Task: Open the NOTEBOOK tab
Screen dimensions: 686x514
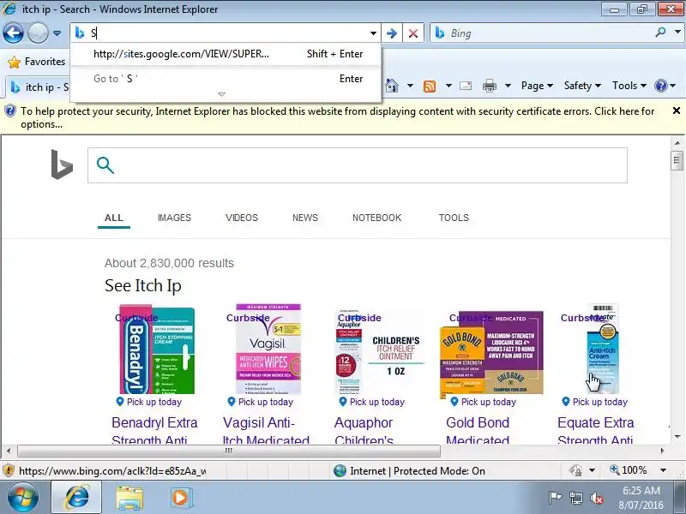Action: tap(376, 218)
